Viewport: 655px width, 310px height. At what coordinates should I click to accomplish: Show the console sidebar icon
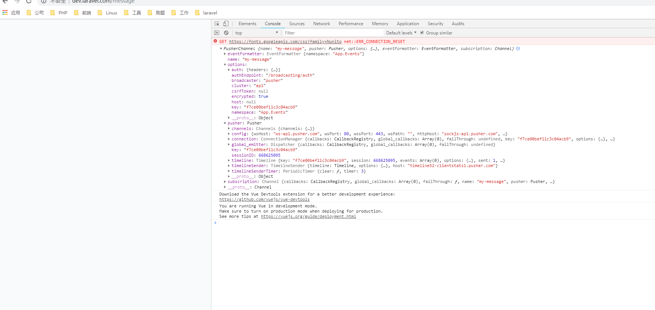[x=217, y=33]
